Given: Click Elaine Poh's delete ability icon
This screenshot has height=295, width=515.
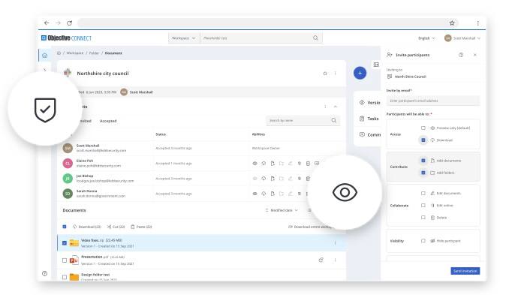Looking at the screenshot, I should [308, 164].
